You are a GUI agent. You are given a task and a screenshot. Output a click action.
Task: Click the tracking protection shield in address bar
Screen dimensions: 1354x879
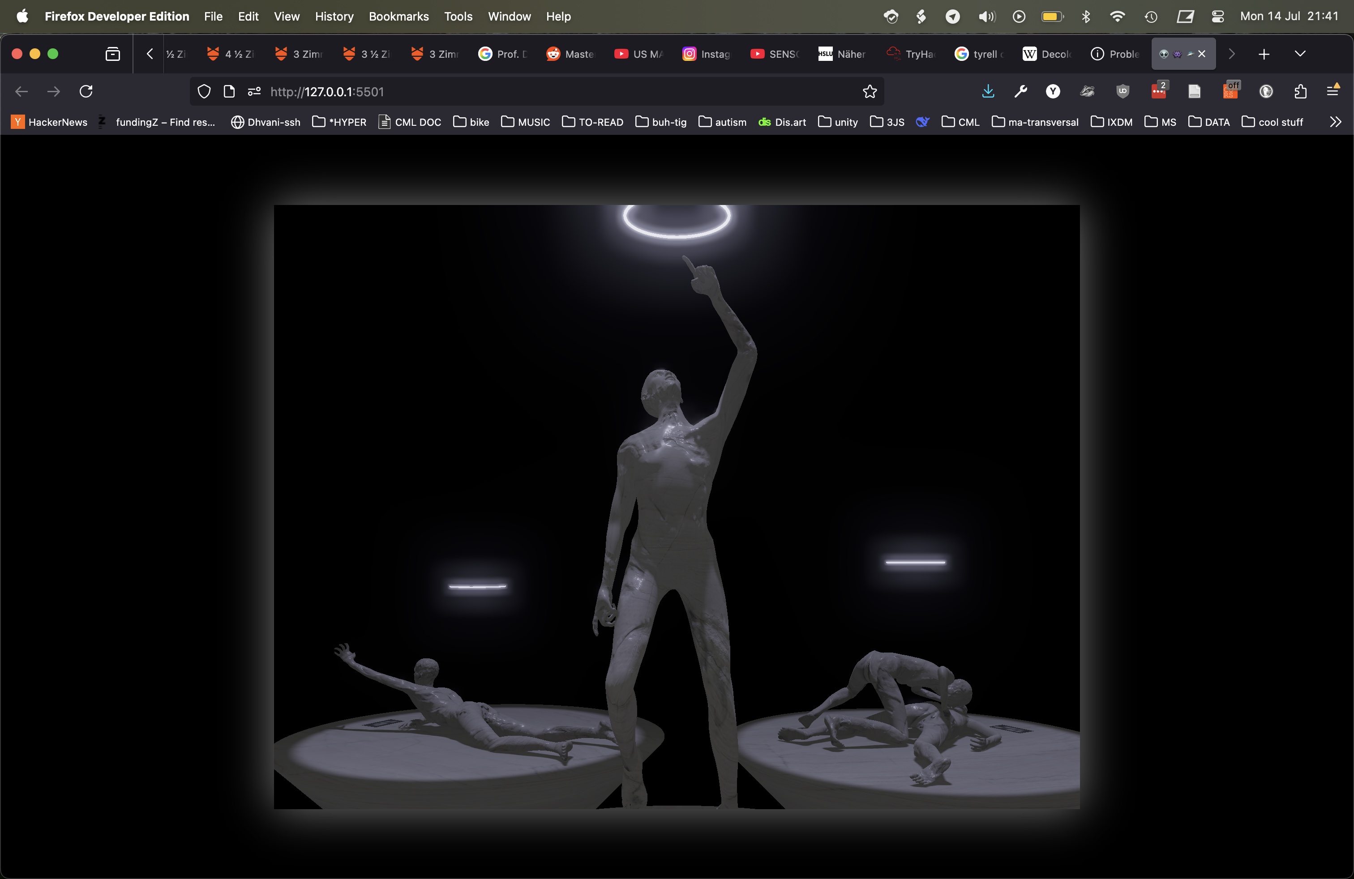pos(204,91)
